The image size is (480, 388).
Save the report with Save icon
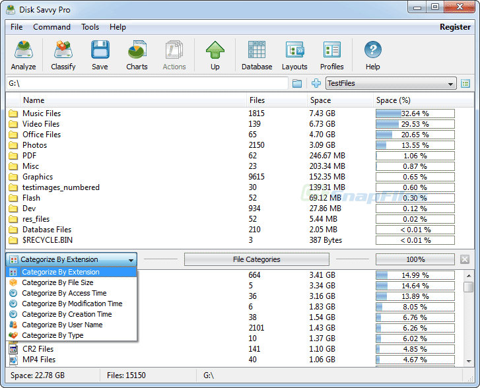pos(100,55)
